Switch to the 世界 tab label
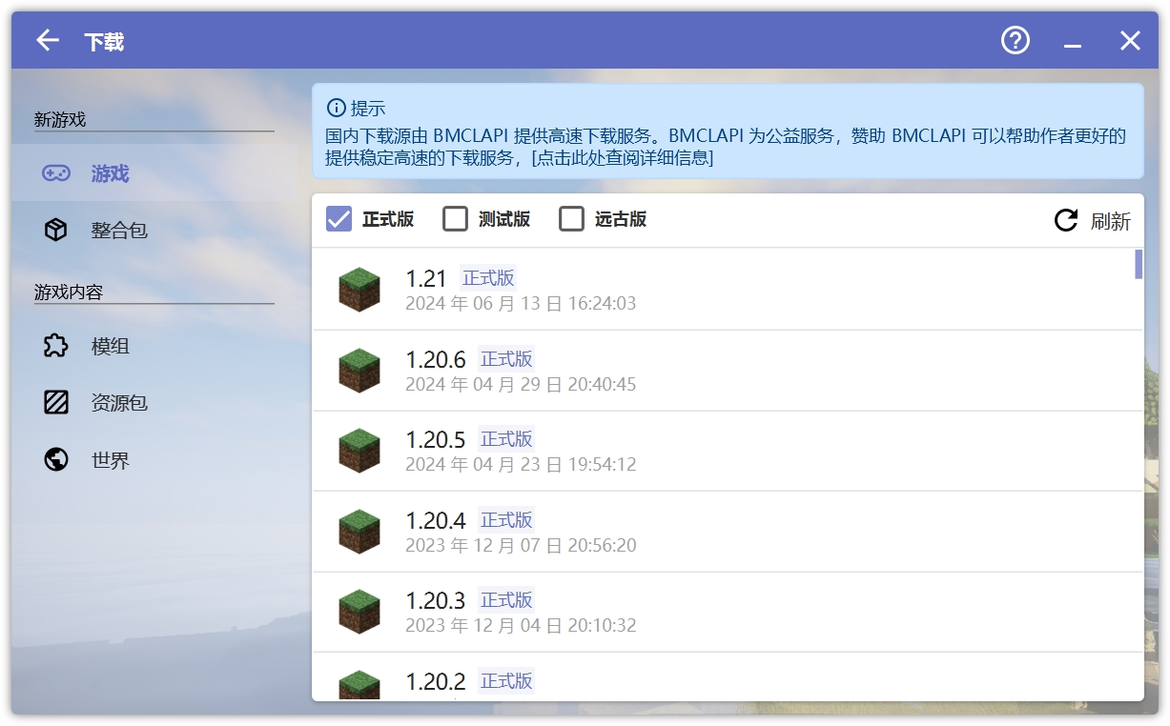1170x726 pixels. [x=110, y=461]
